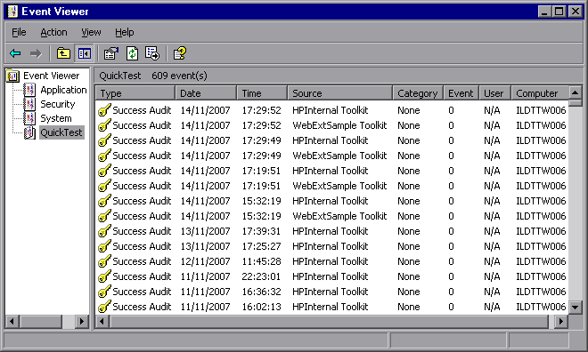Click key icon of 17:29:52 WebExtSample Toolkit event
Image resolution: width=588 pixels, height=352 pixels.
[x=104, y=125]
